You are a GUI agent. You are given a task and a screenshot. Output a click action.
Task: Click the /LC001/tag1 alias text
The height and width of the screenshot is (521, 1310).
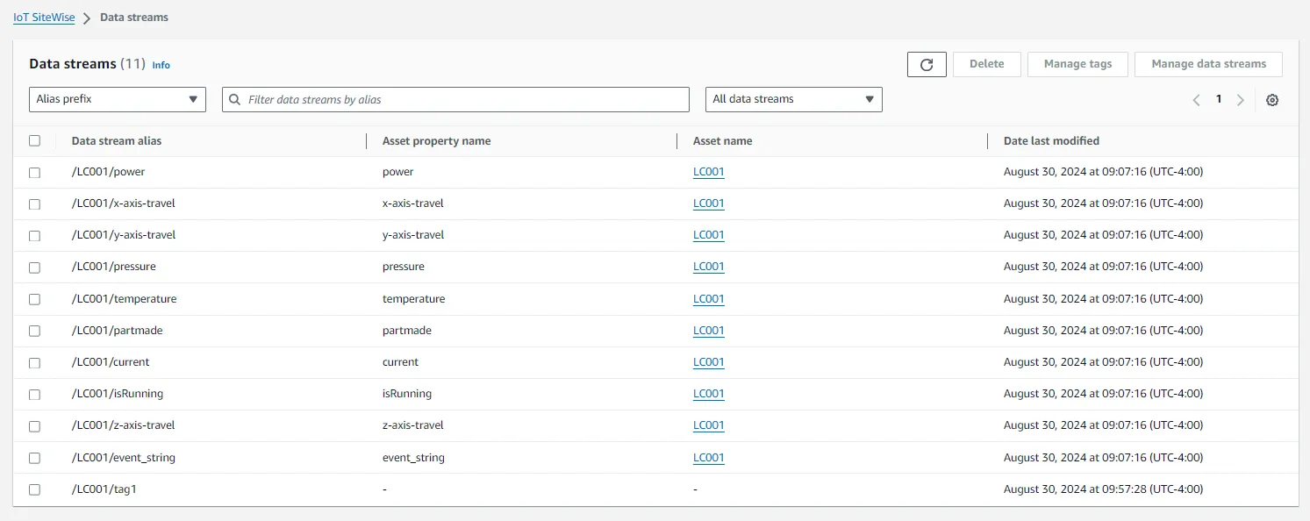[104, 489]
